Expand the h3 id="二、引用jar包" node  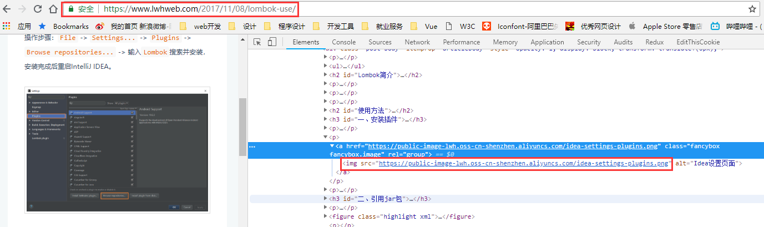pyautogui.click(x=326, y=199)
